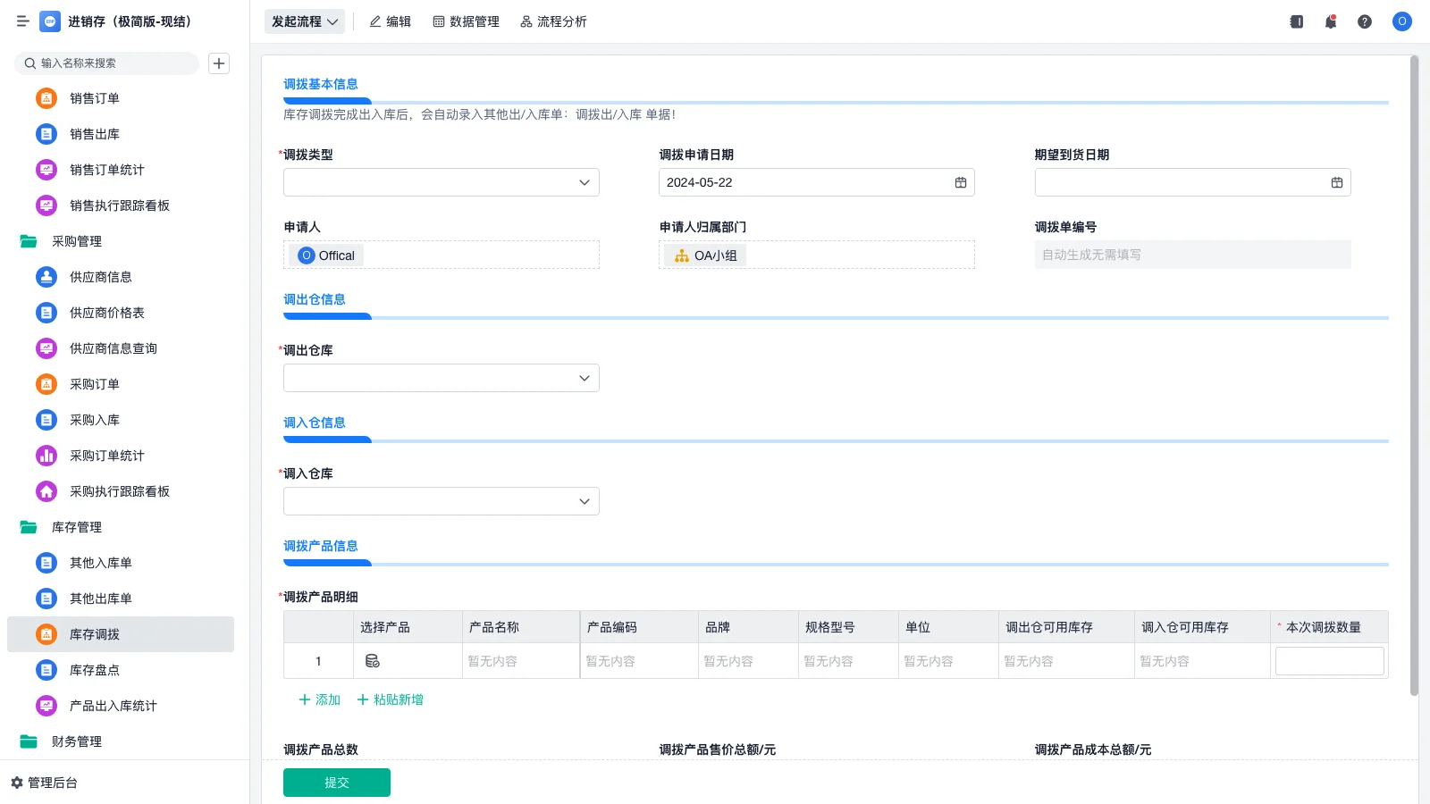Click the form vertical scrollbar
The height and width of the screenshot is (804, 1430).
1414,375
